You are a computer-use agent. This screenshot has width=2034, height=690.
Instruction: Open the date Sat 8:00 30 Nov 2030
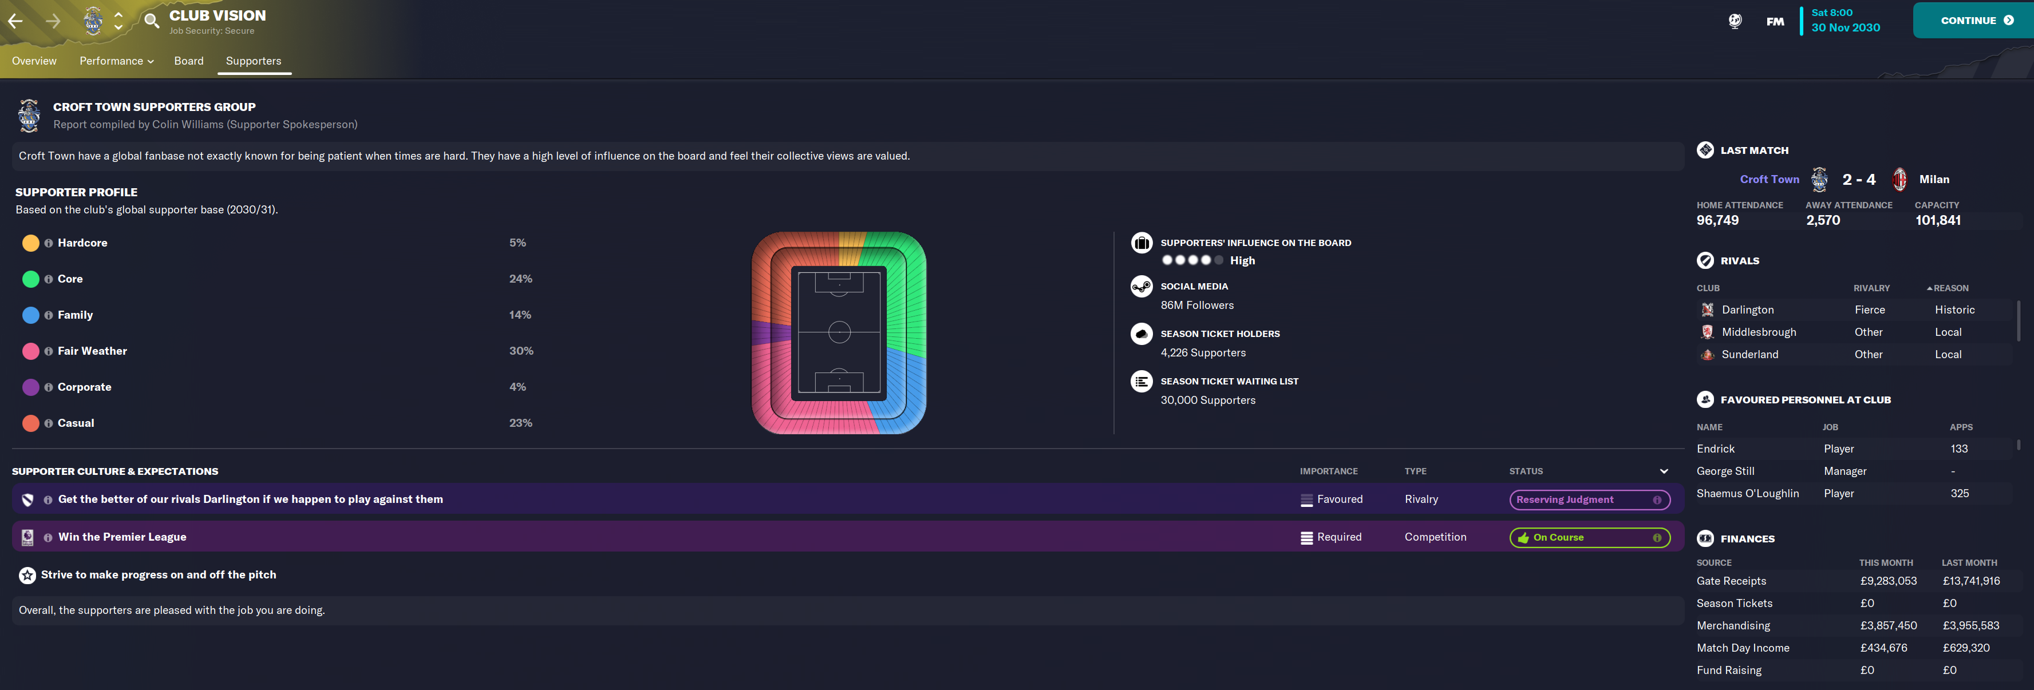(x=1845, y=21)
